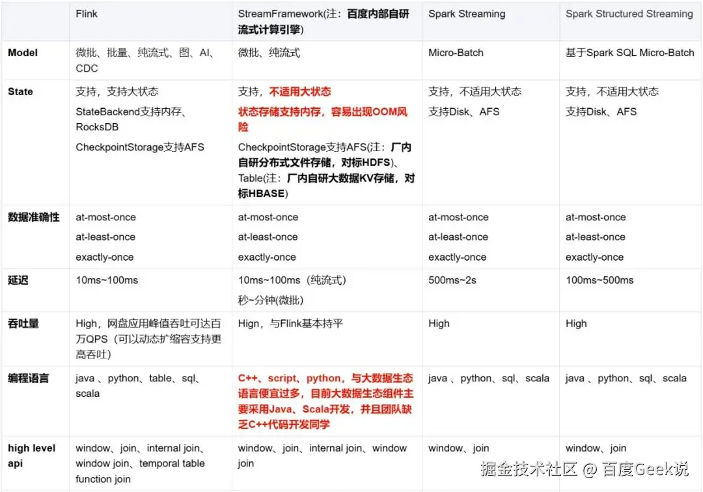
Task: Select the exactly-once text under Flink
Action: (x=104, y=257)
